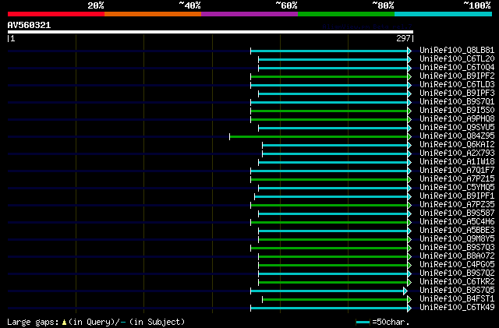The image size is (499, 328).
Task: Click the cyan alignment bar for C6TK49
Action: tap(329, 309)
